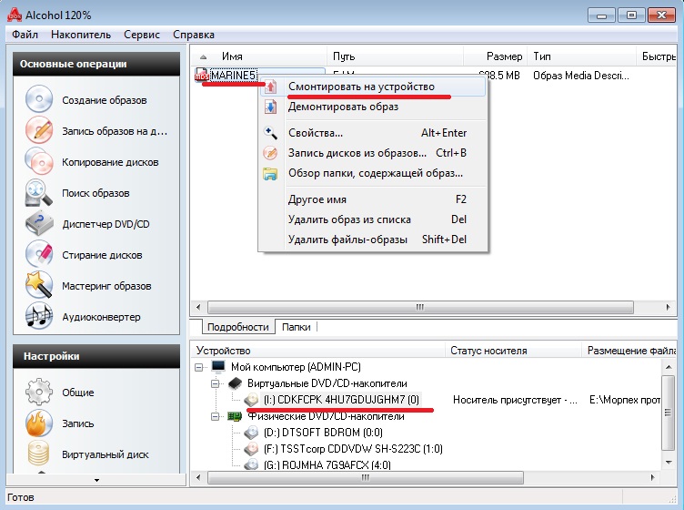The image size is (684, 510).
Task: Click the virtual drives chip icon
Action: point(235,383)
